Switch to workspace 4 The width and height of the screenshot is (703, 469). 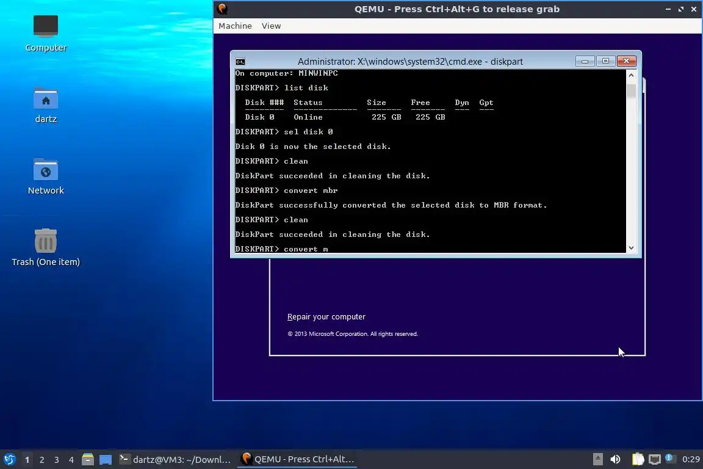(71, 460)
